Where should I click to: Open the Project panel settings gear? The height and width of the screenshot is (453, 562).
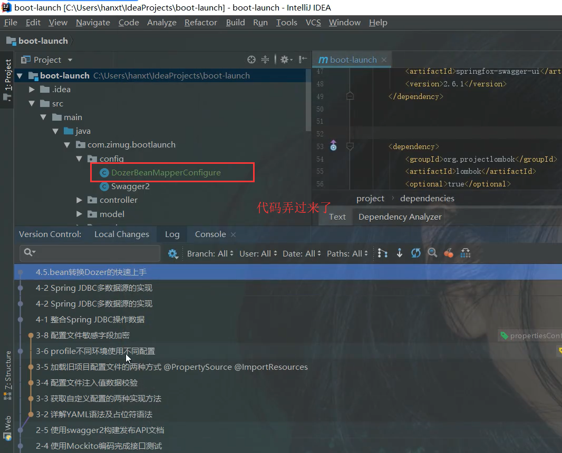coord(286,60)
